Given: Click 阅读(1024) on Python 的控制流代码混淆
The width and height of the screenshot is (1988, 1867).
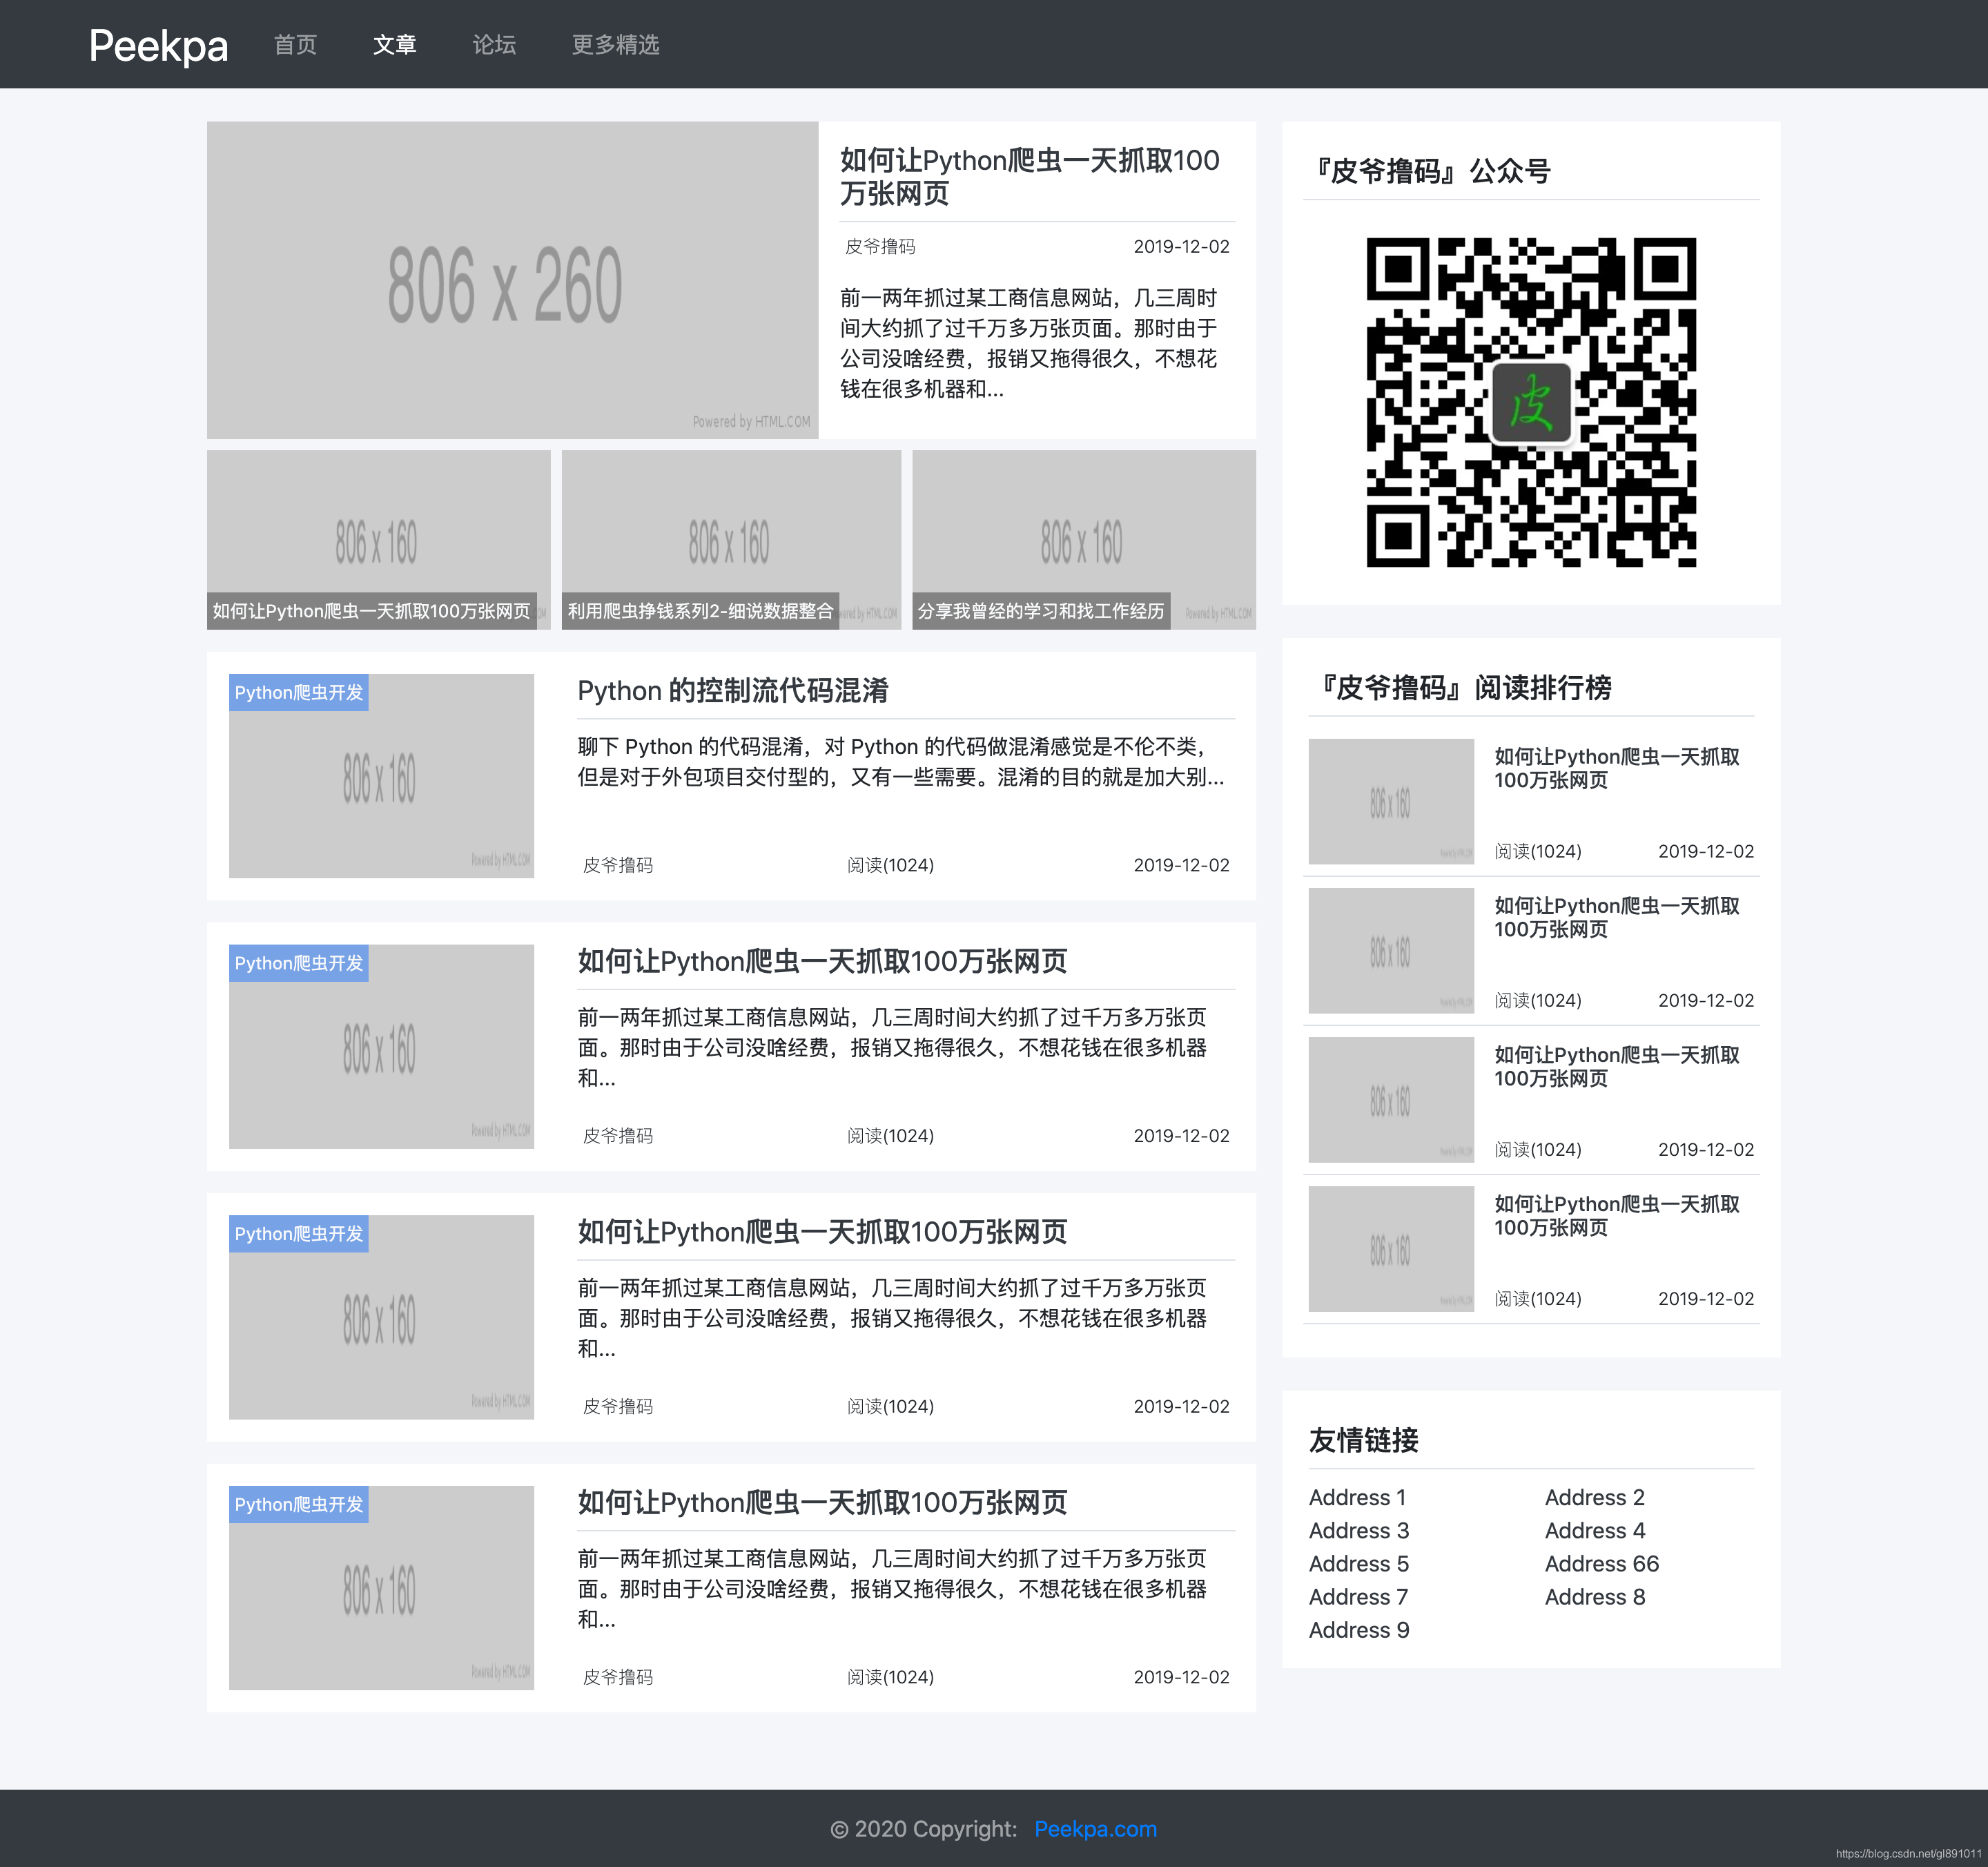Looking at the screenshot, I should coord(890,864).
